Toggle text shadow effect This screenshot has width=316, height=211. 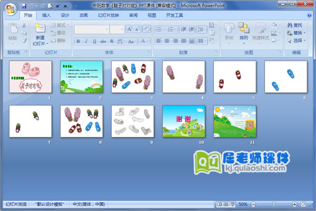112,41
